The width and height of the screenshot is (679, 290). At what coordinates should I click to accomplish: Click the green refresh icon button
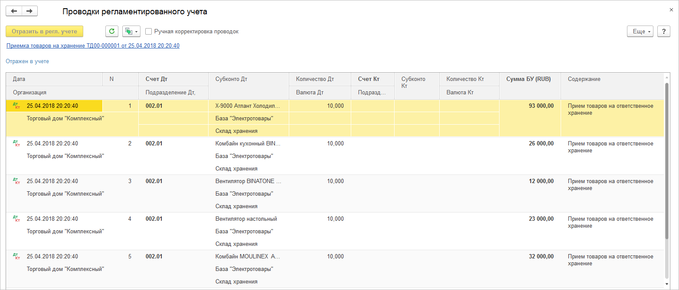coord(112,31)
